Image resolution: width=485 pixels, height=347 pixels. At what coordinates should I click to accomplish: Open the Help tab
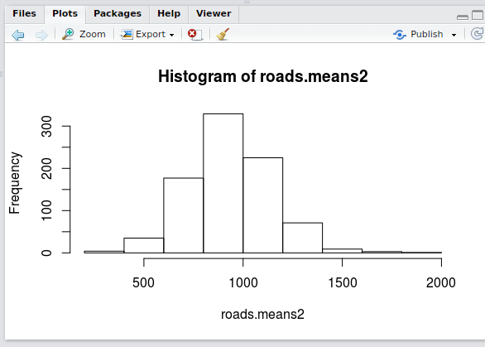pos(169,14)
